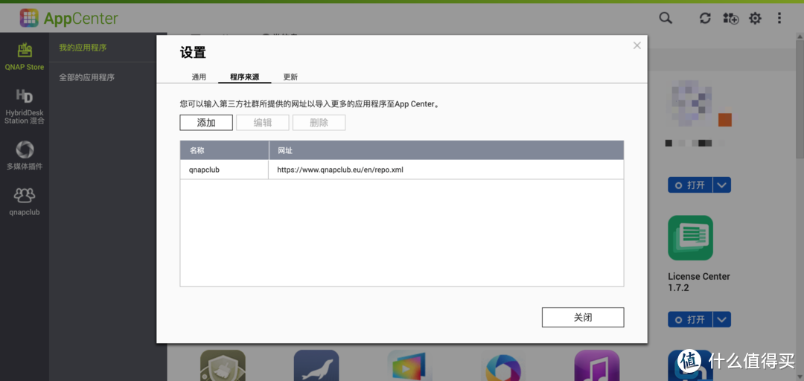The width and height of the screenshot is (804, 381).
Task: Click the 编辑 button
Action: click(x=263, y=123)
